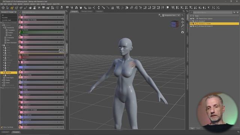Click the eye icon in the toolbar

coord(67,7)
